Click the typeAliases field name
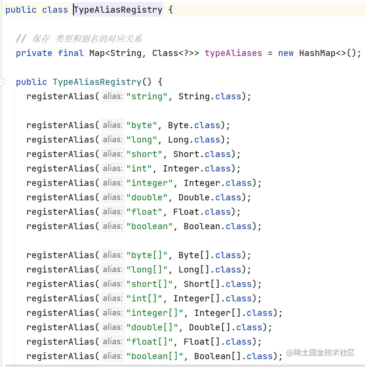This screenshot has height=367, width=365. (x=233, y=53)
